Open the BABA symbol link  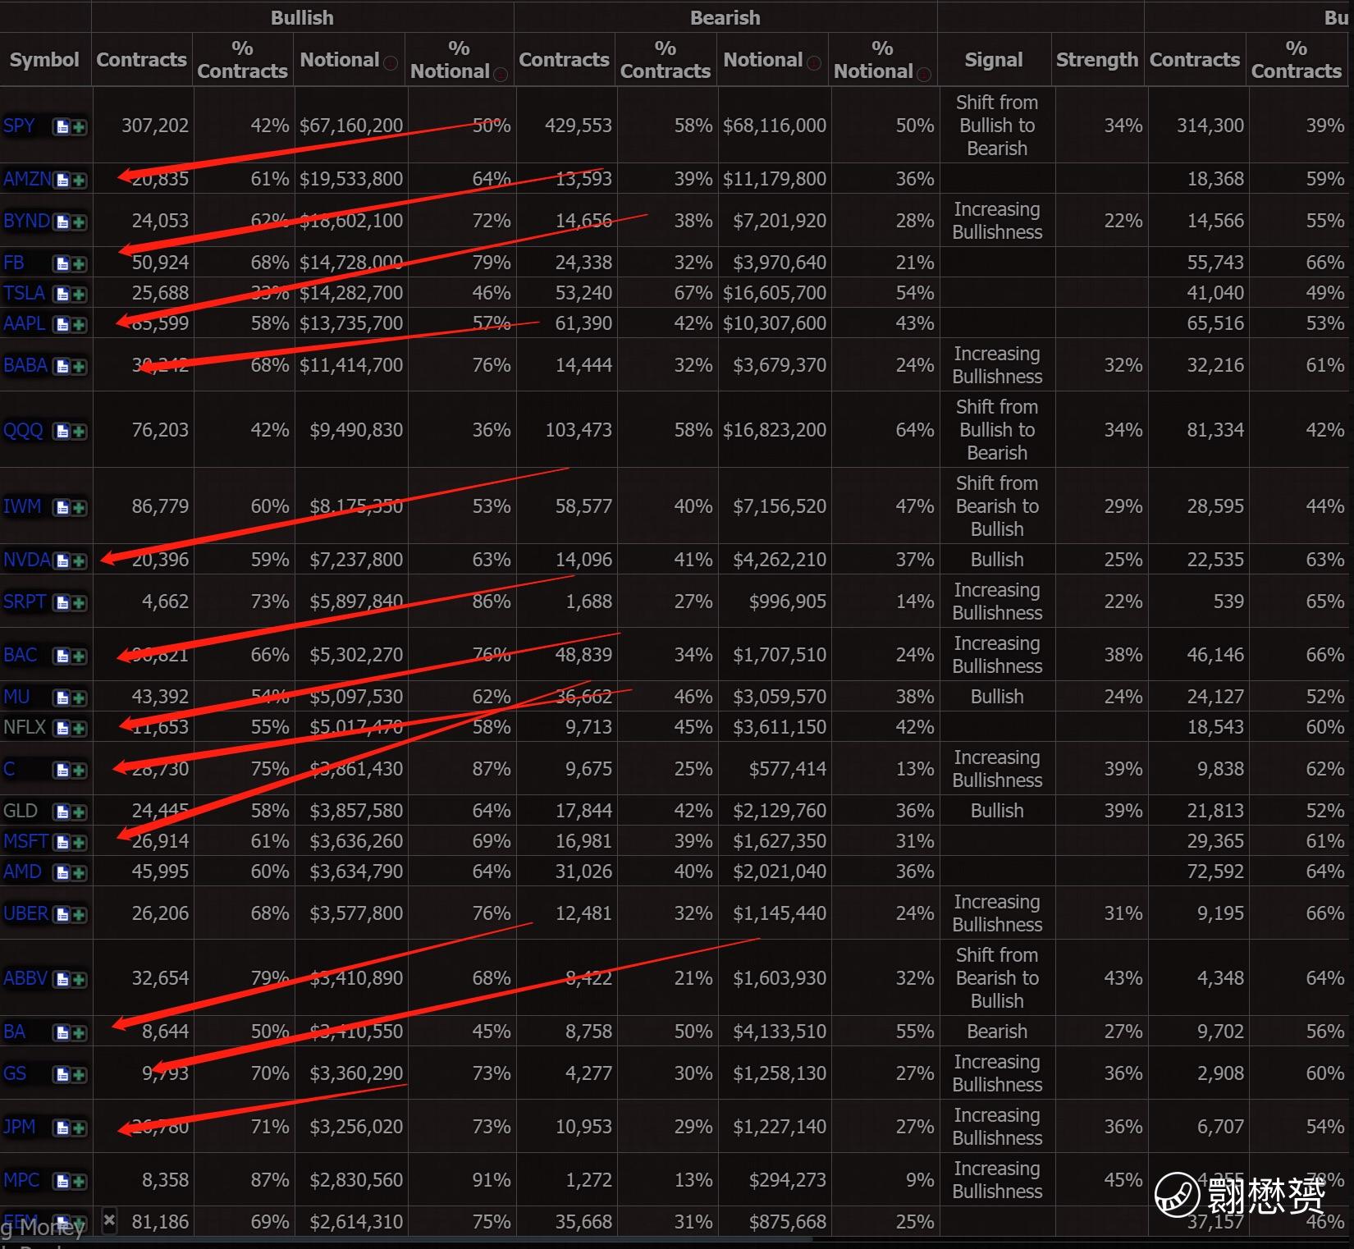[x=25, y=365]
